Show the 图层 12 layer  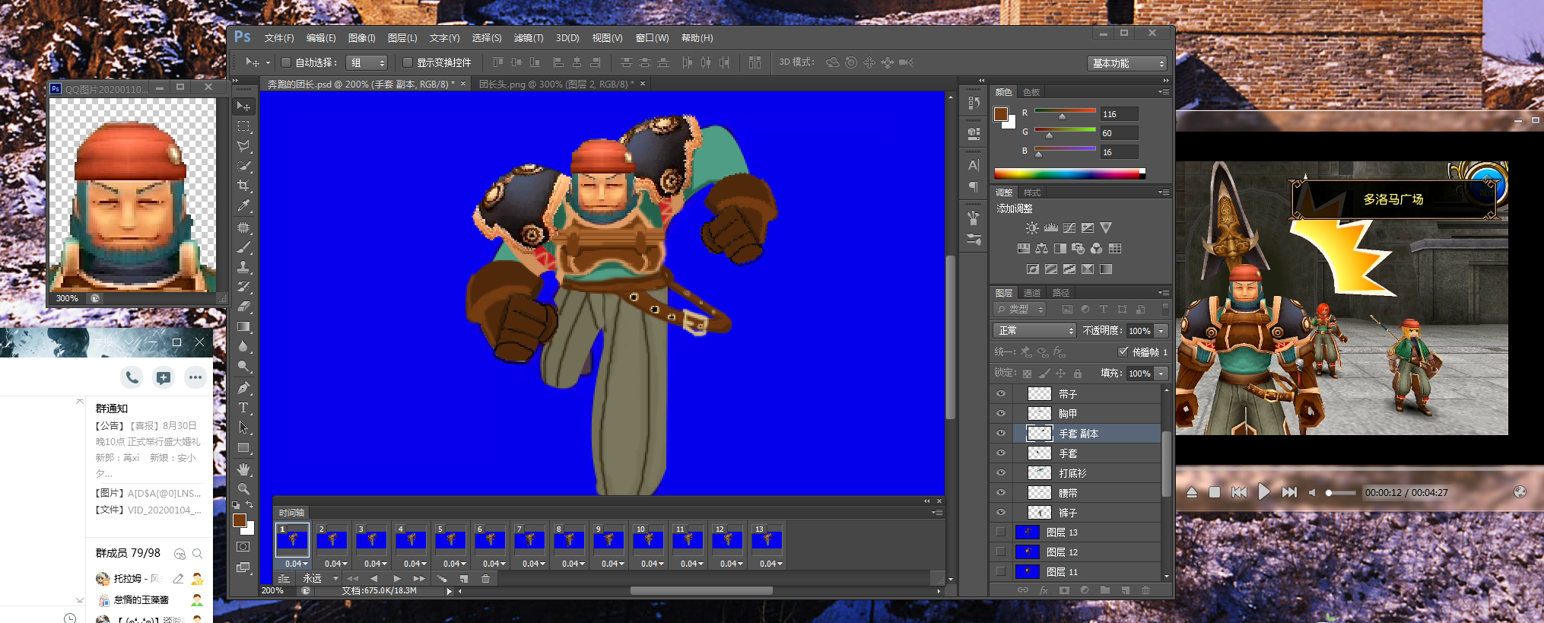[x=1001, y=552]
